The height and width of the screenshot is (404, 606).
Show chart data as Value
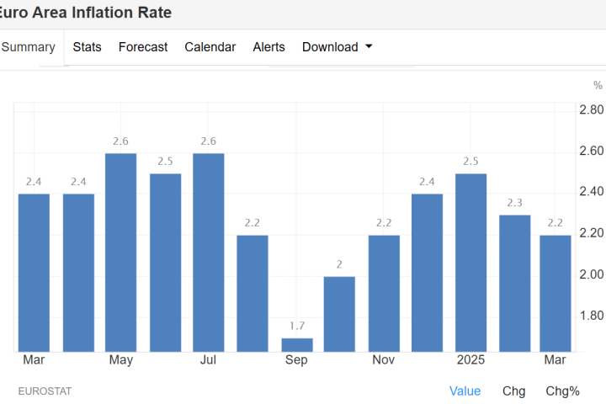[x=465, y=391]
